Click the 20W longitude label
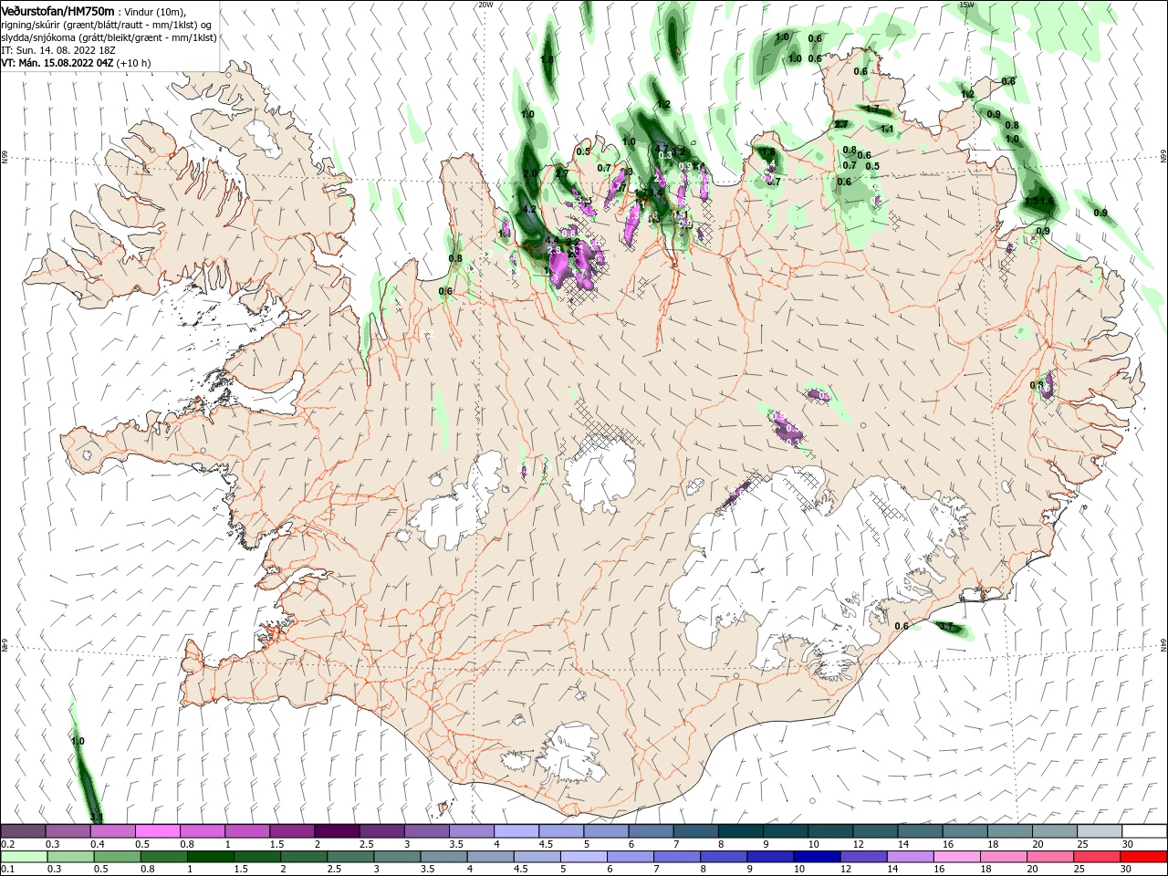Image resolution: width=1168 pixels, height=876 pixels. (x=485, y=5)
